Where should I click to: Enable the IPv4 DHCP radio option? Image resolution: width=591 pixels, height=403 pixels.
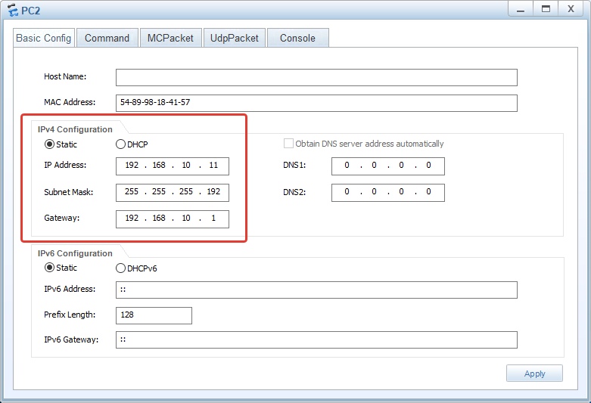[x=120, y=144]
